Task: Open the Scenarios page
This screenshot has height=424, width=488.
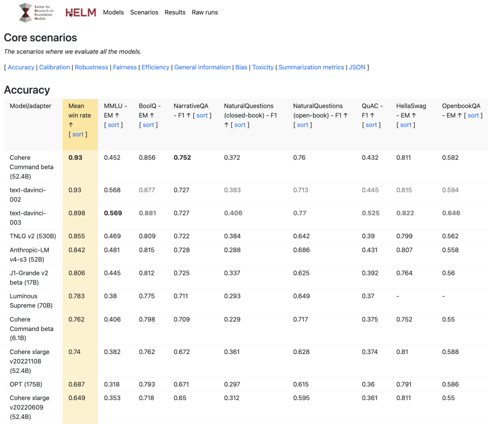Action: pos(144,12)
